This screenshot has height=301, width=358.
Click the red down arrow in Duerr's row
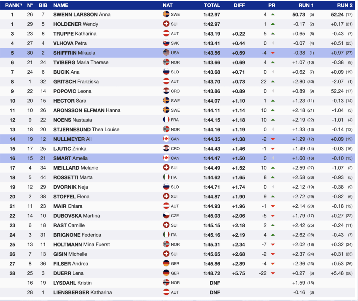(273, 273)
